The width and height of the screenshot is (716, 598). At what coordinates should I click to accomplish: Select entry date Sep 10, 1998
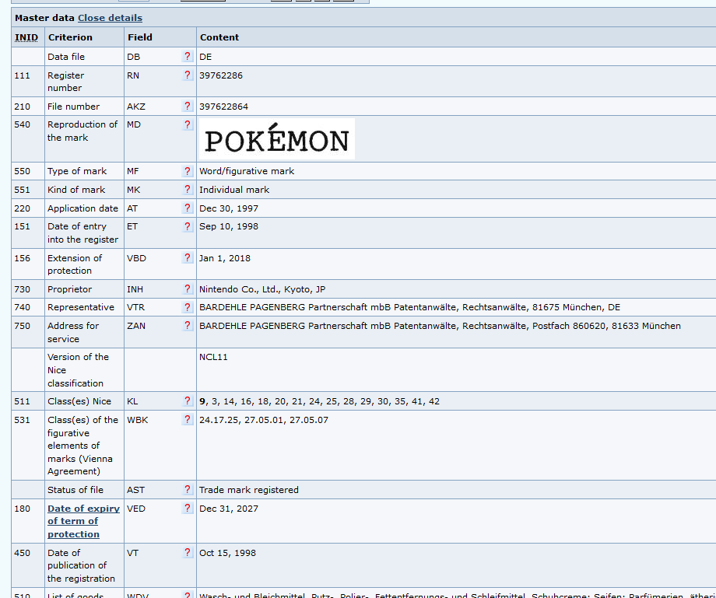(229, 226)
